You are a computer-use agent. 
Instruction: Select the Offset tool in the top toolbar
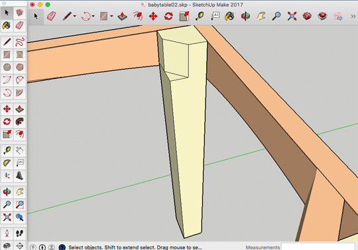[138, 17]
